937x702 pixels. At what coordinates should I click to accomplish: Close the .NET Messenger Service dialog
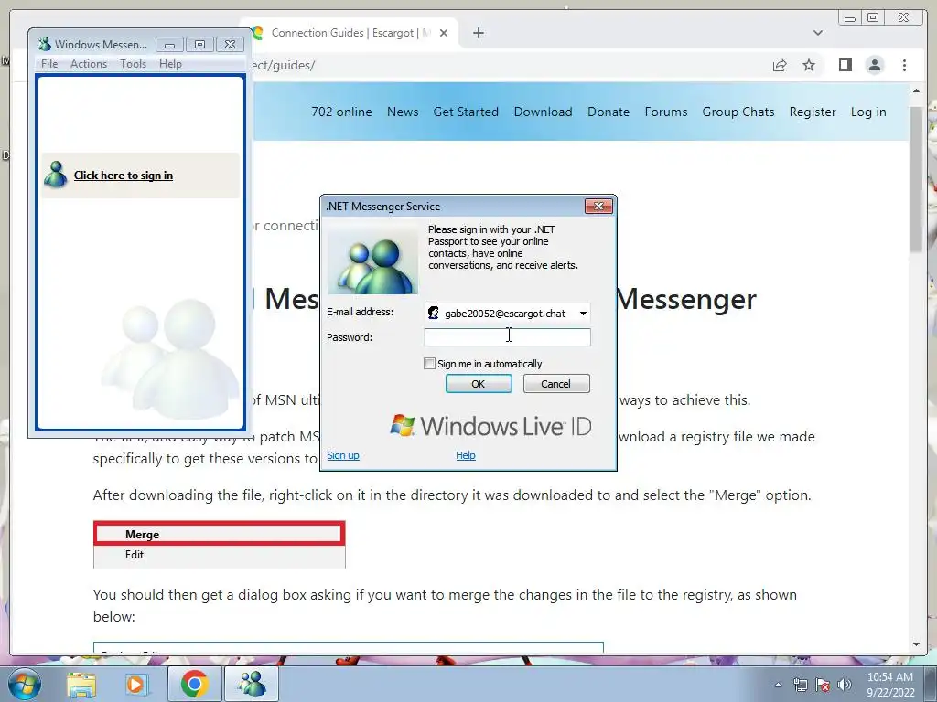(x=598, y=206)
